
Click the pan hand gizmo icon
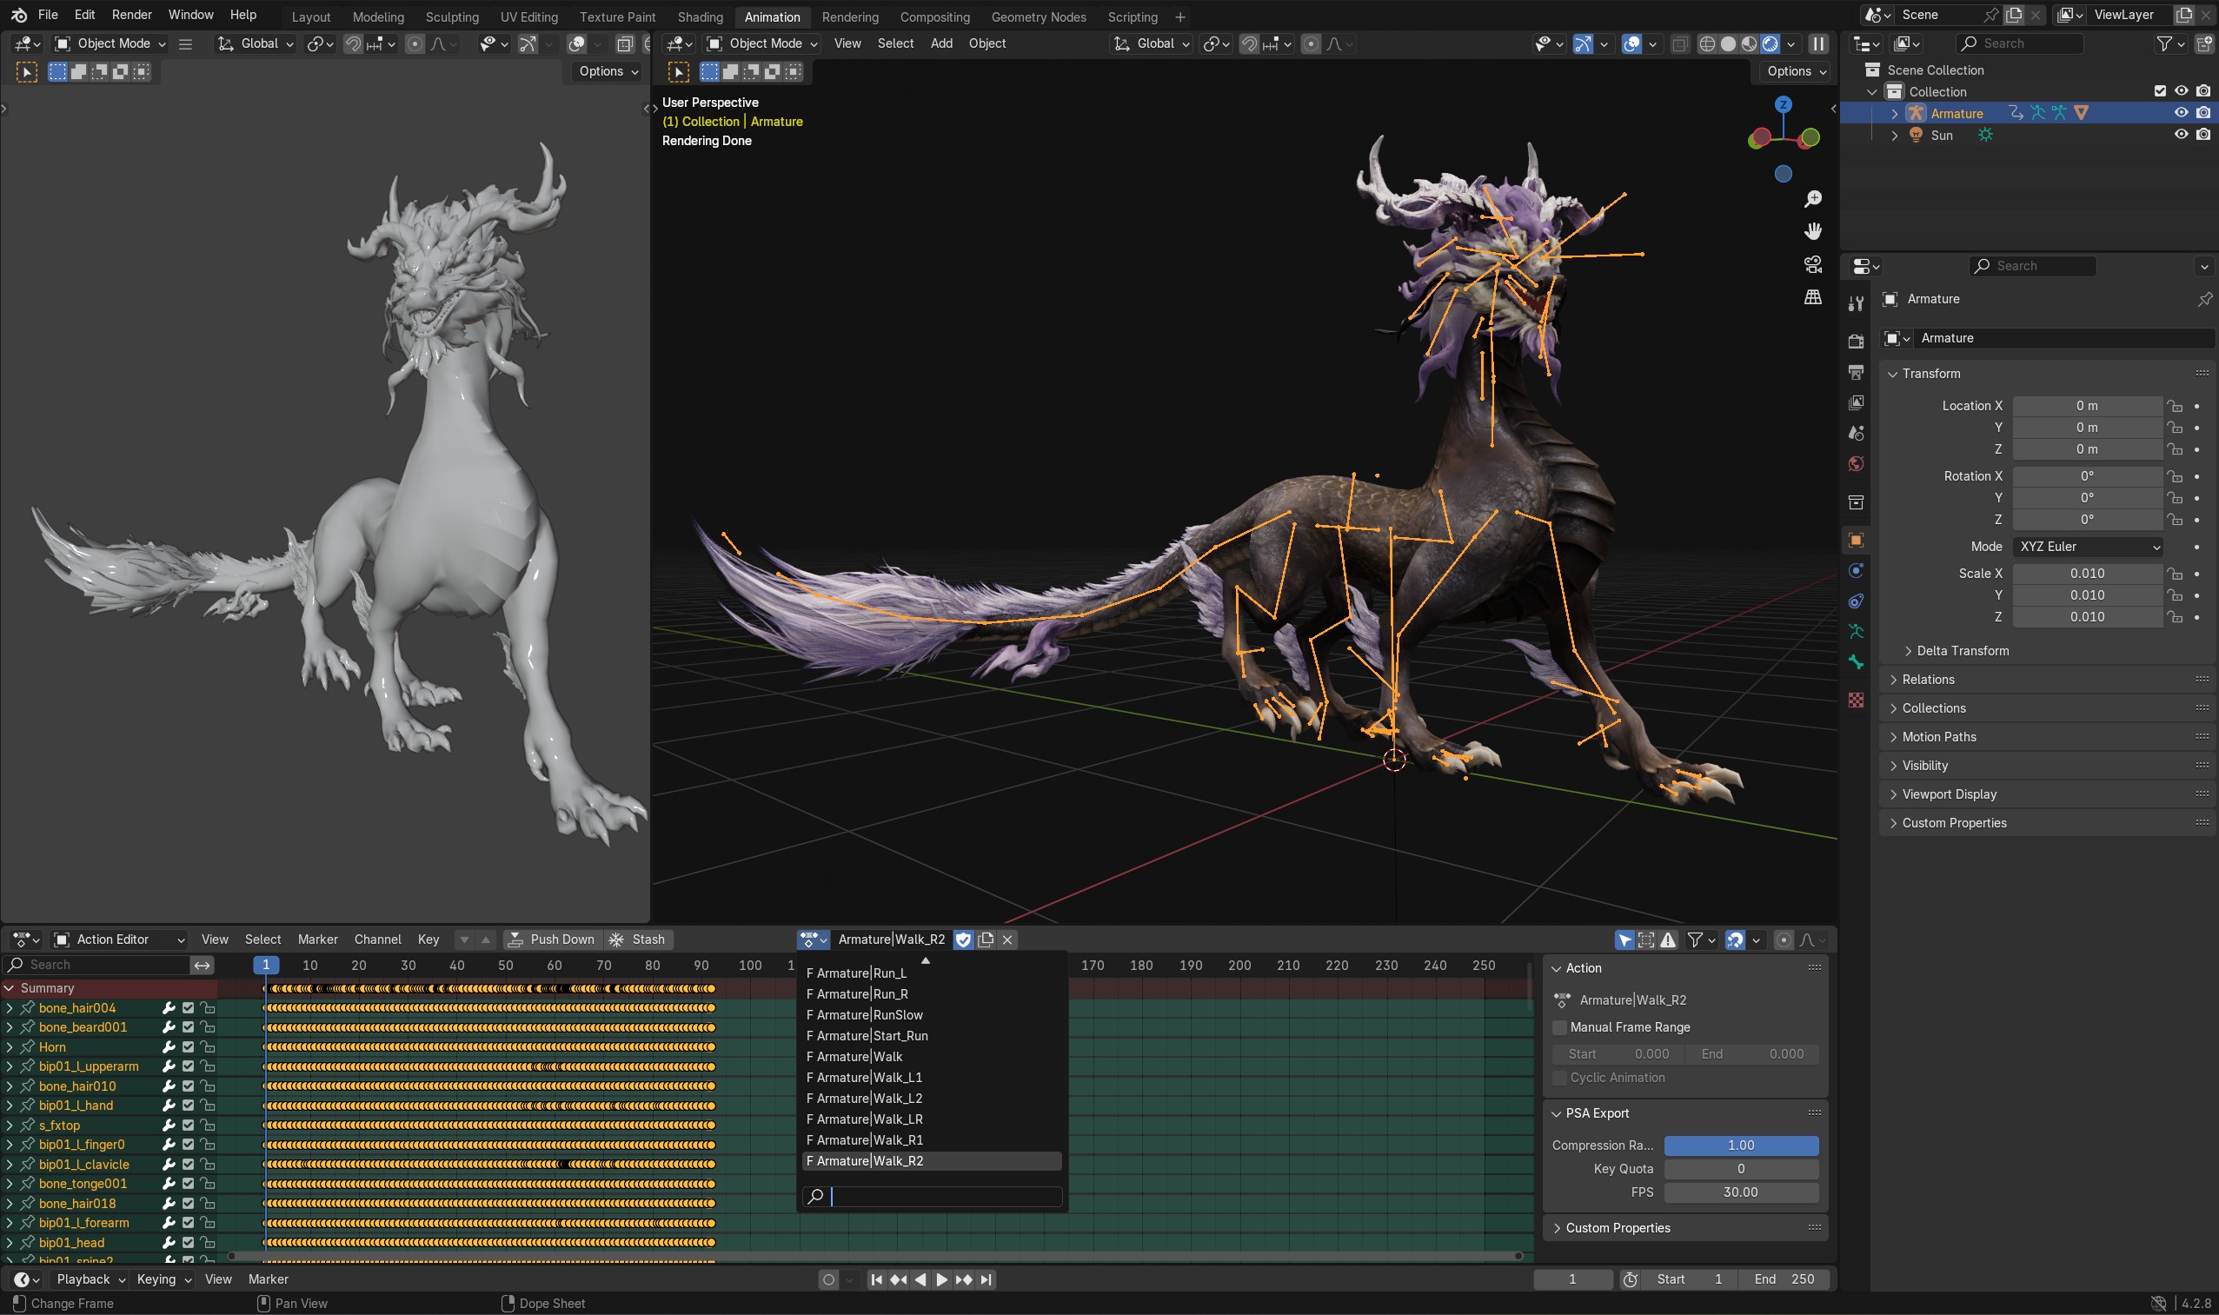point(1812,231)
